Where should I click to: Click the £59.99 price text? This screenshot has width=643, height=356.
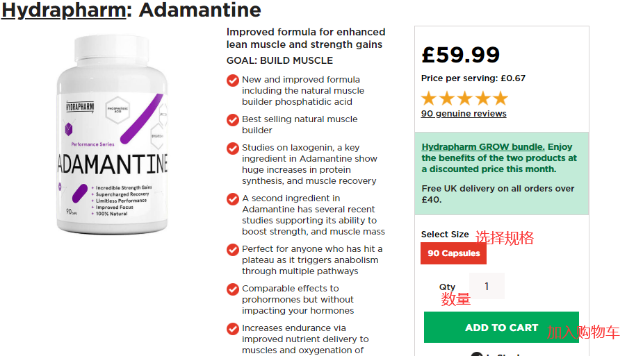[460, 55]
